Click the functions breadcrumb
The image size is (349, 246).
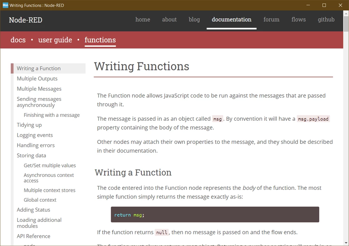[x=100, y=40]
